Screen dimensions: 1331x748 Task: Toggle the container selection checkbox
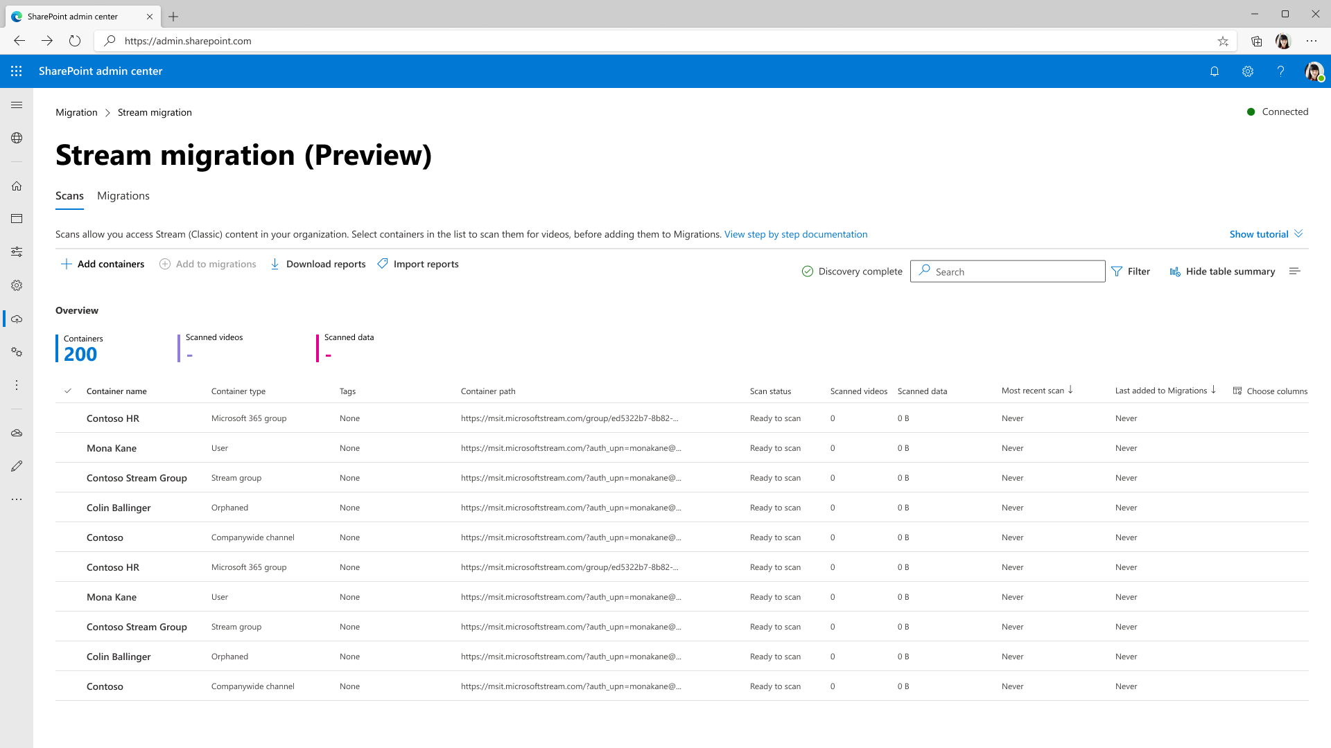(69, 391)
